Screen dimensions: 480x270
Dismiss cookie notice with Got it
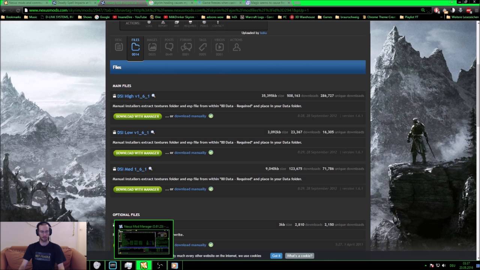click(276, 256)
